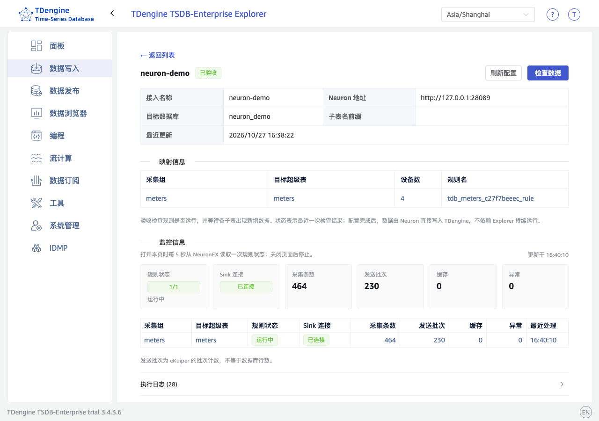Switch language with EN icon
Image resolution: width=599 pixels, height=421 pixels.
pyautogui.click(x=585, y=412)
